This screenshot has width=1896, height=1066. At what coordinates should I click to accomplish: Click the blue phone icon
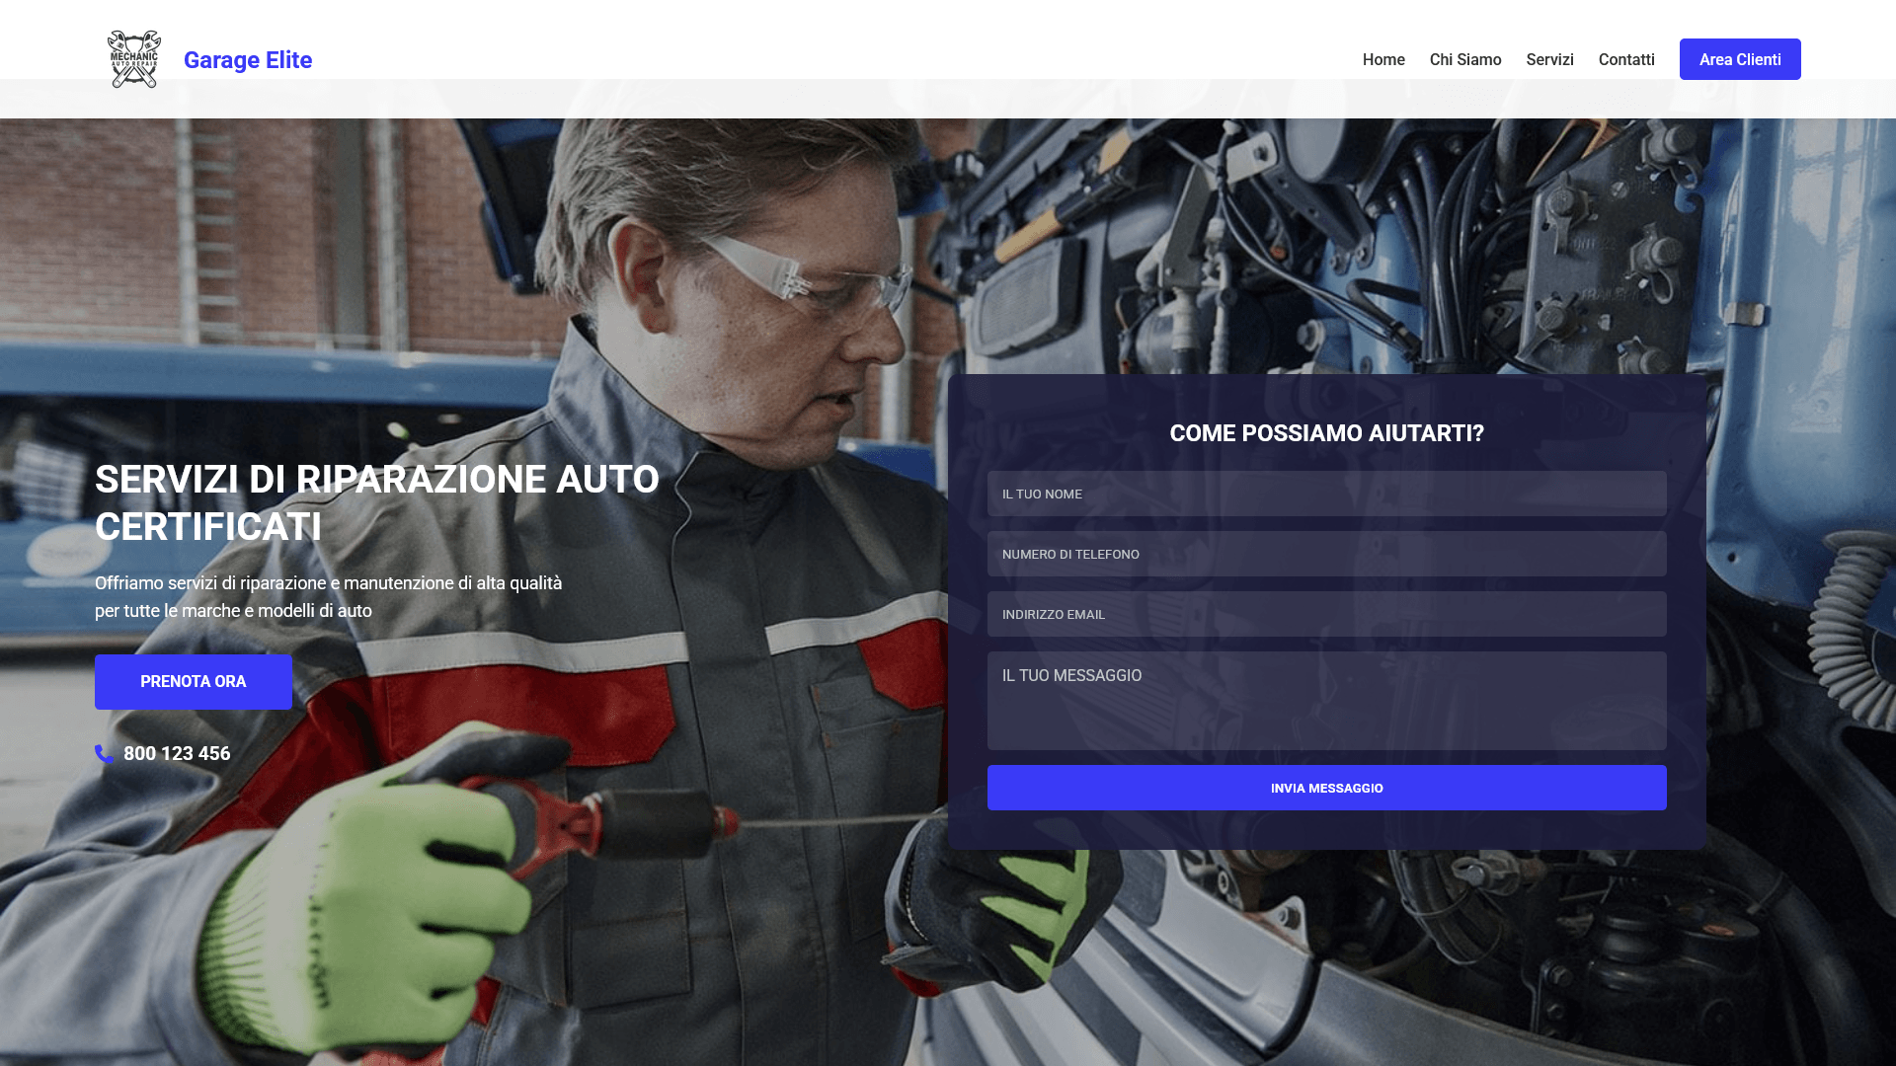coord(104,753)
